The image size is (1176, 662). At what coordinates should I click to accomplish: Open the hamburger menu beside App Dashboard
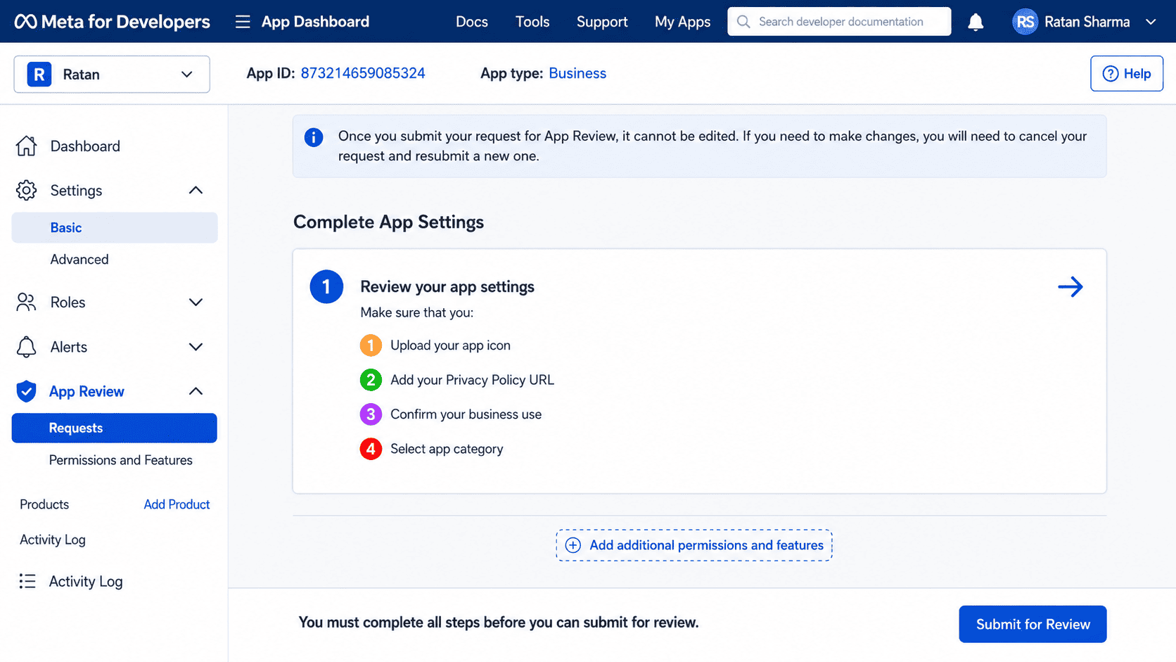pyautogui.click(x=243, y=22)
